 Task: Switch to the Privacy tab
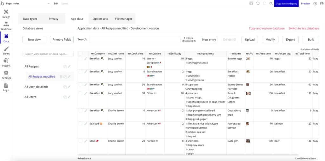tap(53, 19)
